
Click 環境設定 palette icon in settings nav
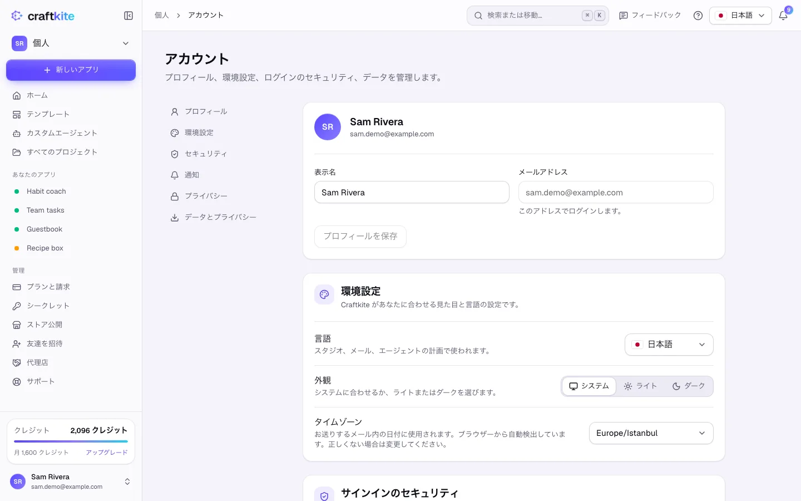[175, 132]
